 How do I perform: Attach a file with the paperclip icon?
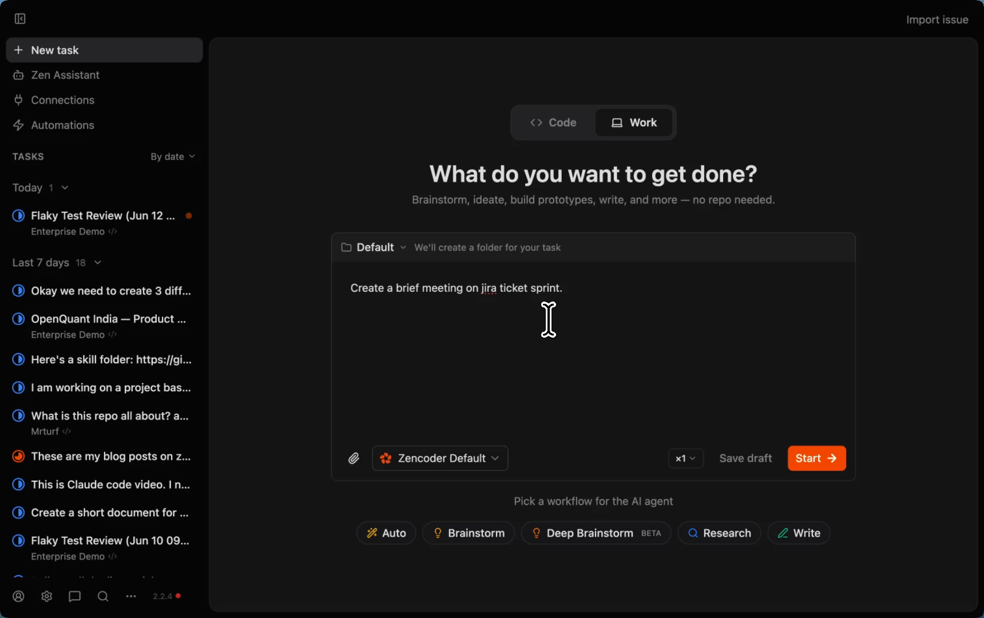coord(354,458)
